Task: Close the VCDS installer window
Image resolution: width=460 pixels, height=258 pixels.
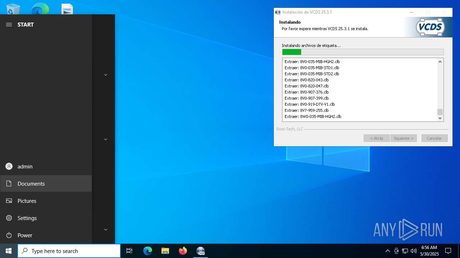Action: 444,12
